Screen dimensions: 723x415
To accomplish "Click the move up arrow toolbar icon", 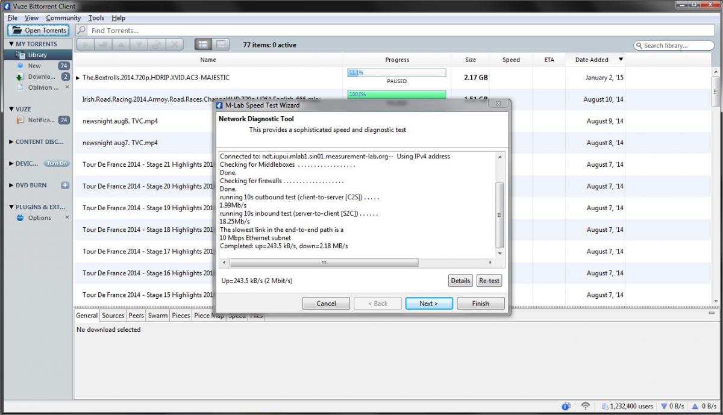I will 121,45.
